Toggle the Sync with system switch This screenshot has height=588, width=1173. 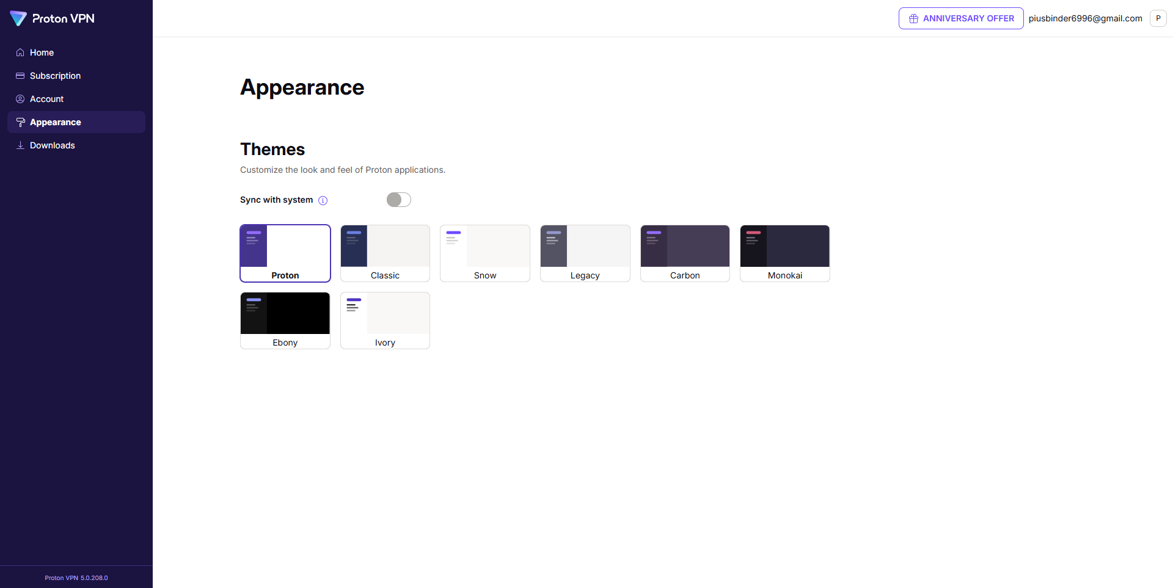[x=399, y=200]
